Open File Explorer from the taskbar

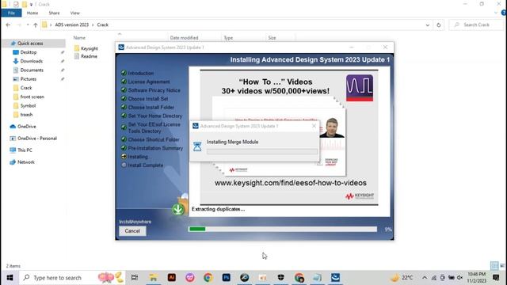[153, 278]
